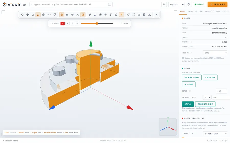Click the orientation axis gizmo cube

tap(168, 127)
